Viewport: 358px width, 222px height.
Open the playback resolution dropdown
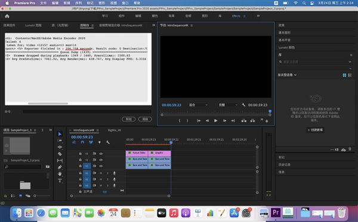tap(228, 105)
